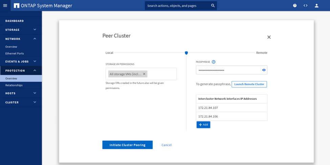This screenshot has width=330, height=165.
Task: Expand the Hosts menu section
Action: [x=35, y=93]
